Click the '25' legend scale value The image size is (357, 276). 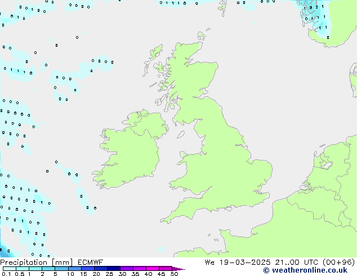pos(109,274)
